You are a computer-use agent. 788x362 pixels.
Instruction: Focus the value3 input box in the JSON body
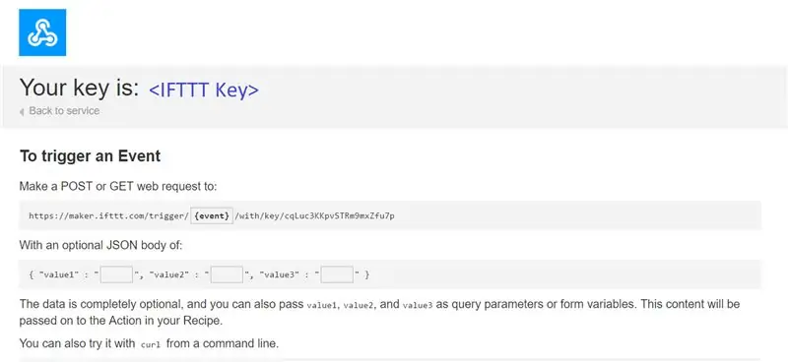[337, 274]
